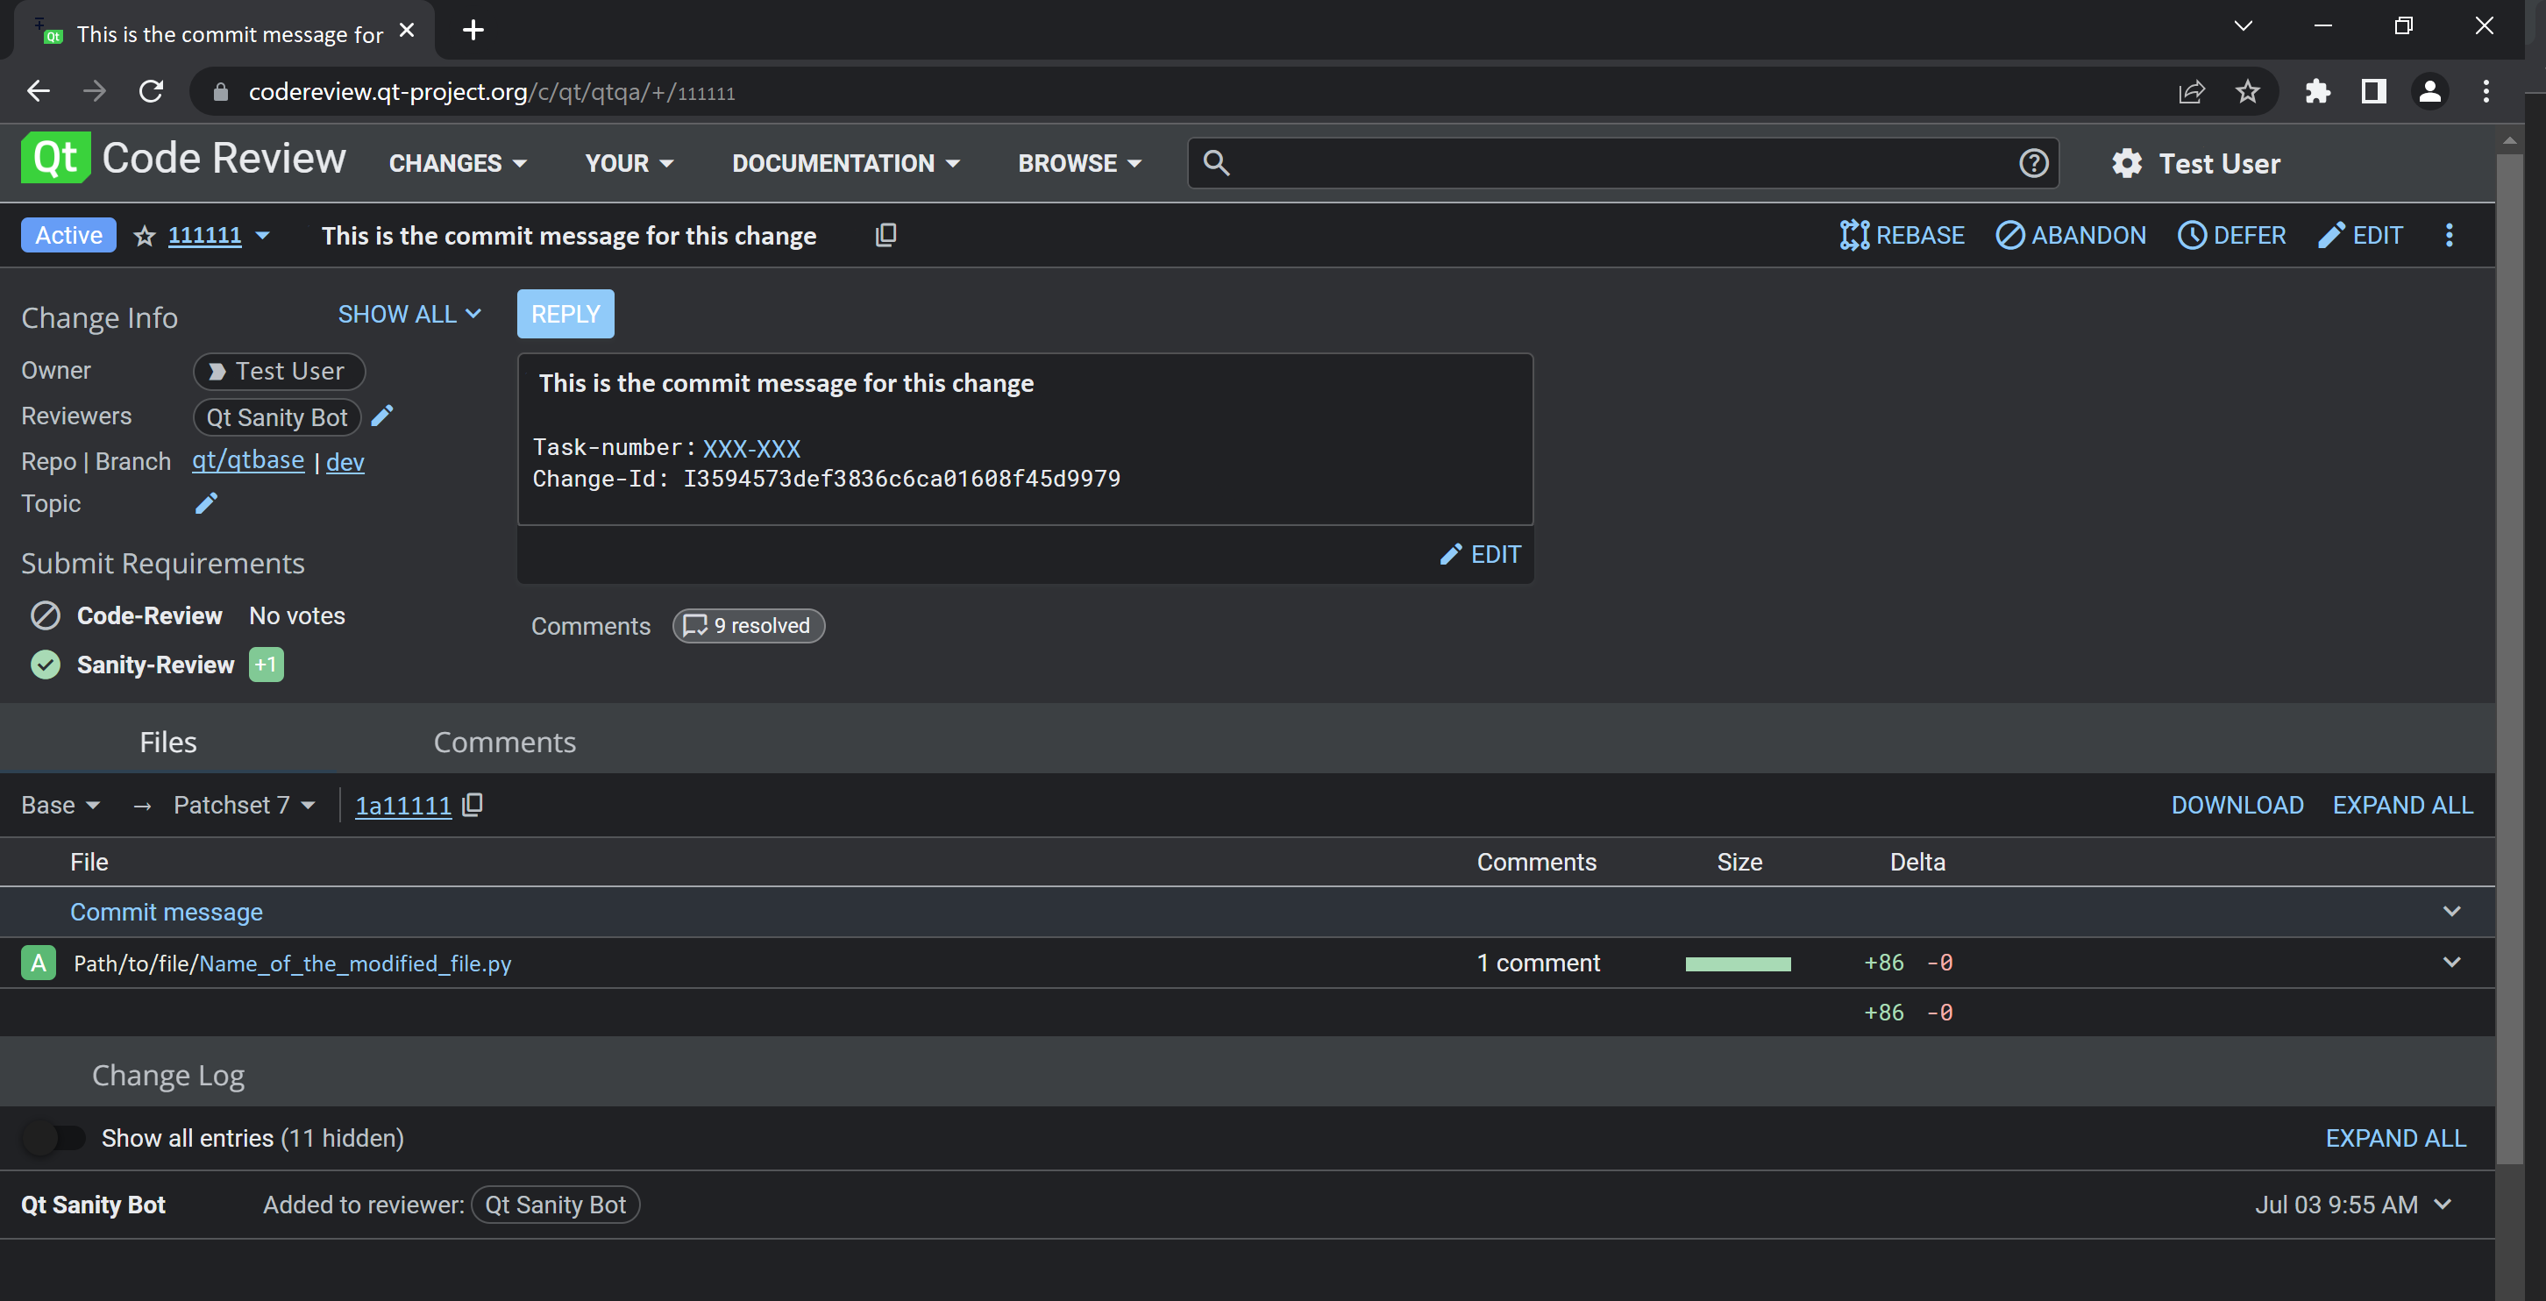Click DEFER action

click(x=2232, y=235)
